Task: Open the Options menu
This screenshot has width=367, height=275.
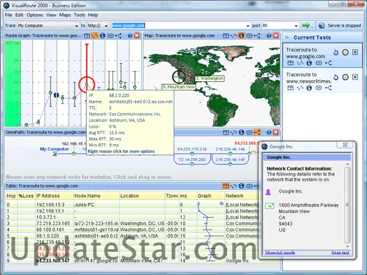Action: click(x=35, y=15)
